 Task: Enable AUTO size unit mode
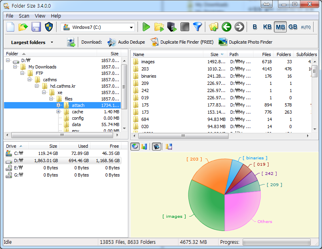click(x=306, y=27)
